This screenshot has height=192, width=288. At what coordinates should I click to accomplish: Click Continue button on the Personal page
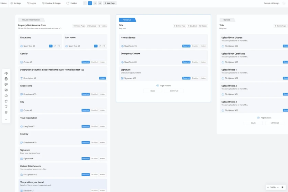[174, 91]
